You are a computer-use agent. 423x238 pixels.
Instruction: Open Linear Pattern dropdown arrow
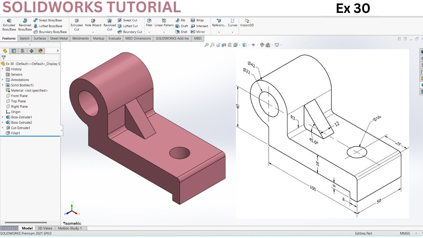click(x=164, y=32)
